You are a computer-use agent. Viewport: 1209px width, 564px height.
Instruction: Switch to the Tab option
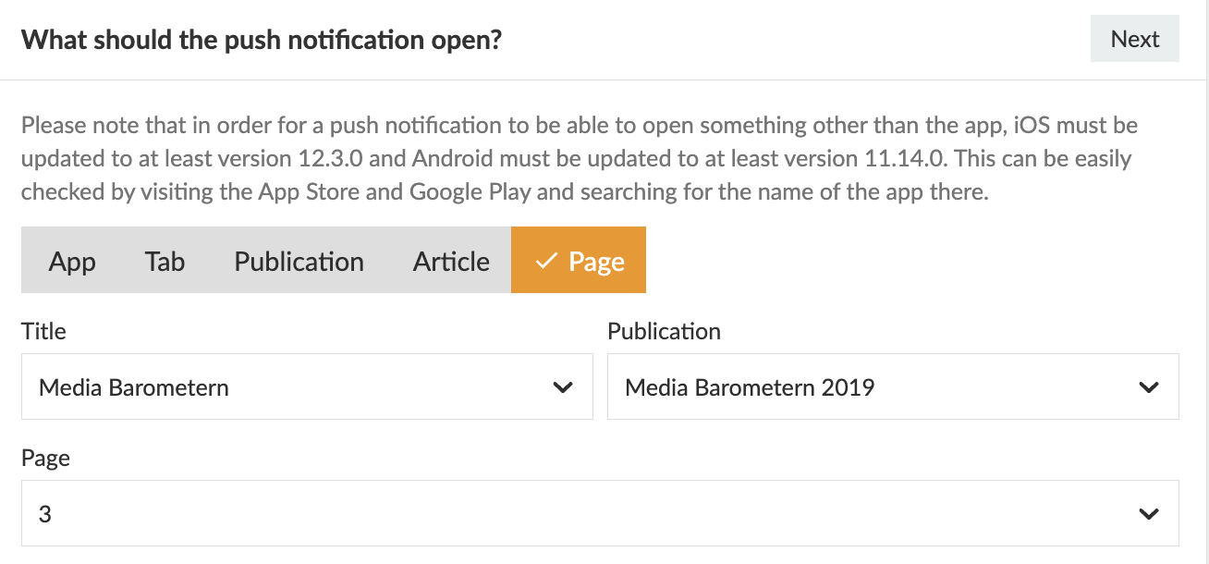coord(165,262)
